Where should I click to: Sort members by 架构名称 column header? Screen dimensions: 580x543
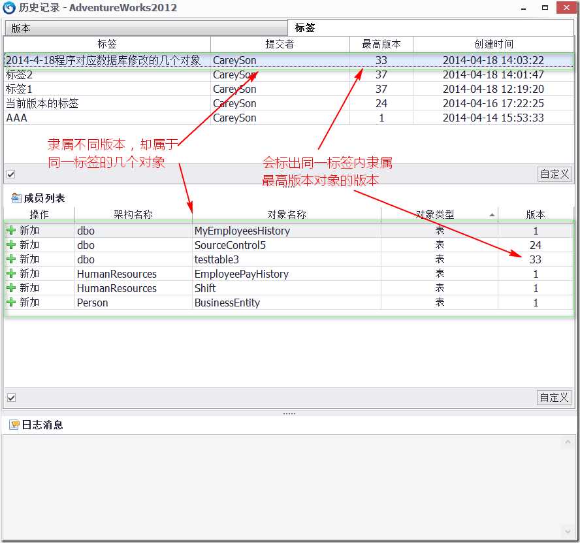pos(133,214)
